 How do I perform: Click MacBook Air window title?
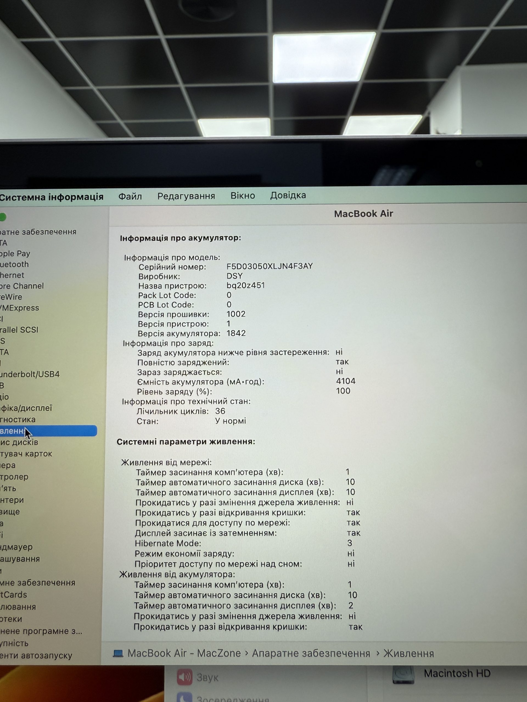(363, 214)
